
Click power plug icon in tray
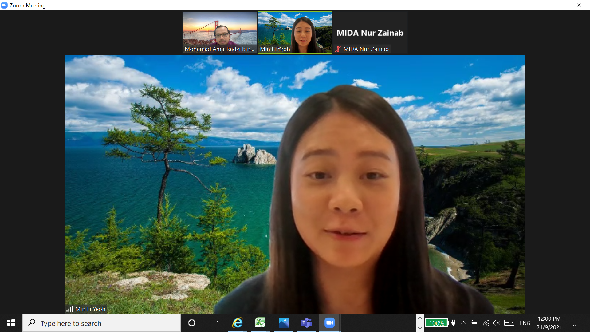coord(453,323)
